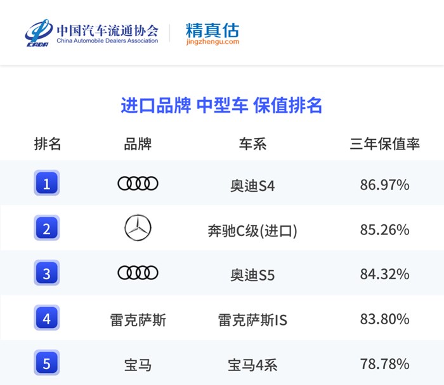This screenshot has height=385, width=444.
Task: Click the 三年保值率 column header
Action: [384, 144]
